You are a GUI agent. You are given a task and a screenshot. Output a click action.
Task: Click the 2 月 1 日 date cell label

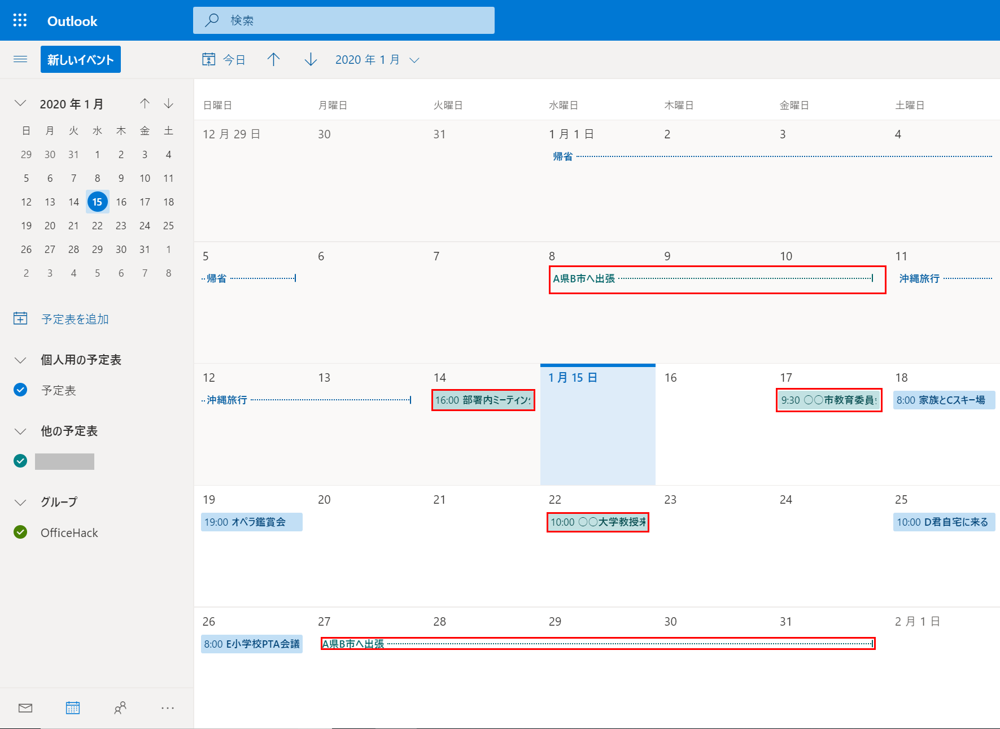pyautogui.click(x=918, y=621)
